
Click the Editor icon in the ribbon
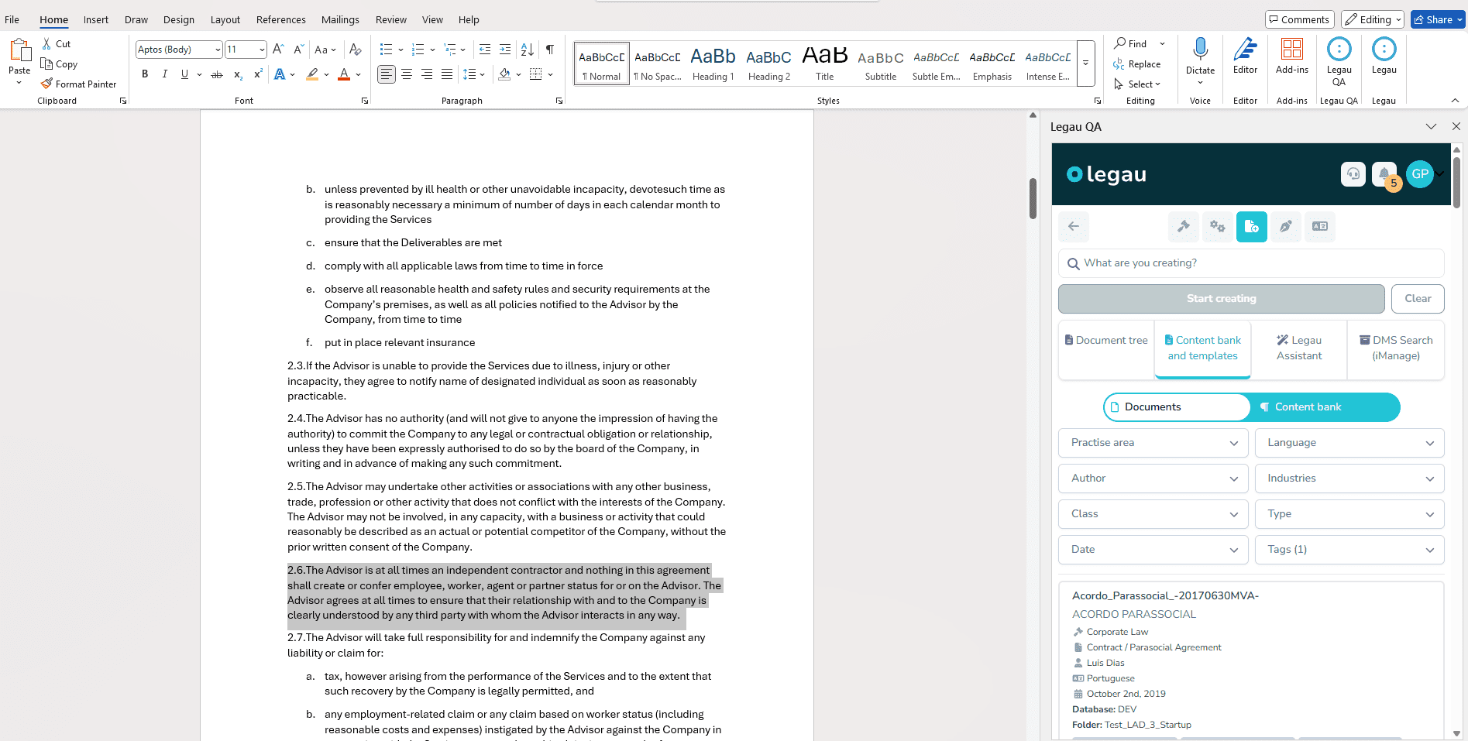point(1245,55)
